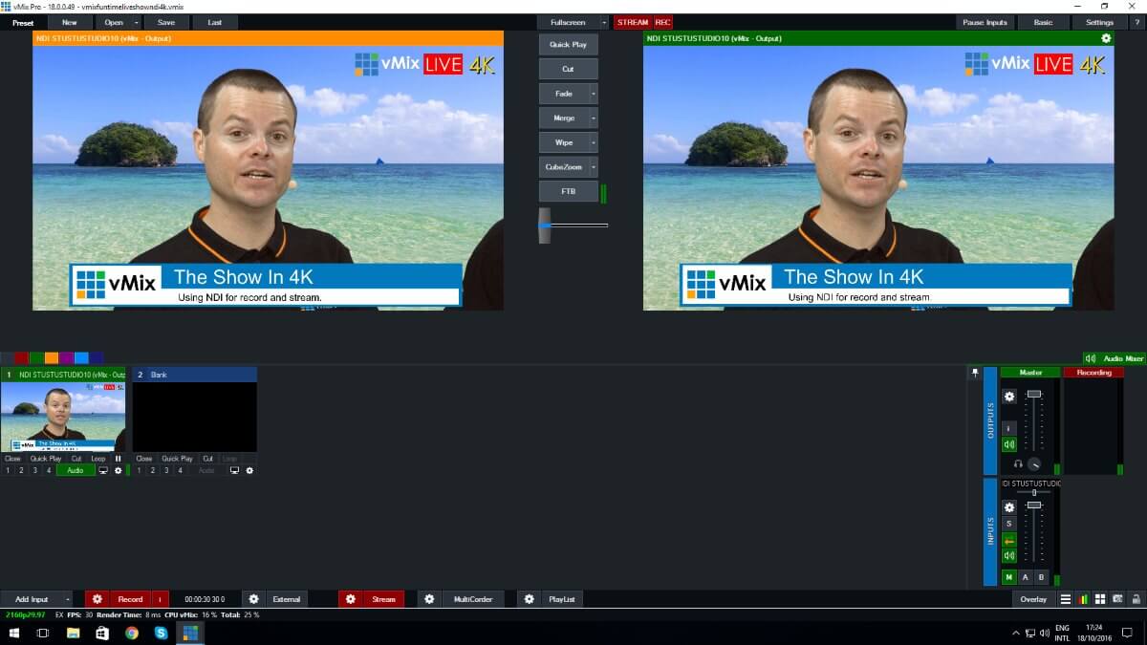Click input 1 monitor output icon
1147x645 pixels.
click(103, 470)
